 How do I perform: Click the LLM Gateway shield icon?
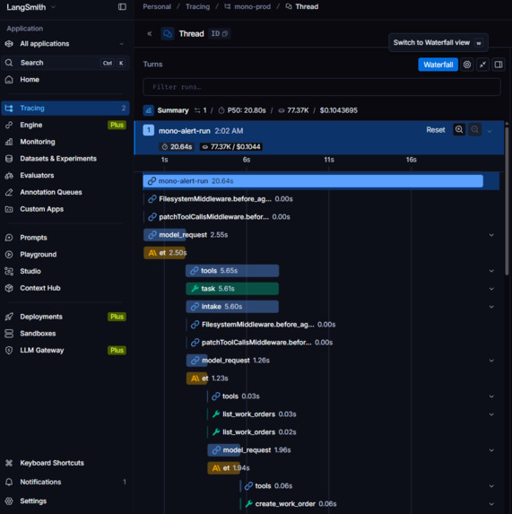pos(9,351)
